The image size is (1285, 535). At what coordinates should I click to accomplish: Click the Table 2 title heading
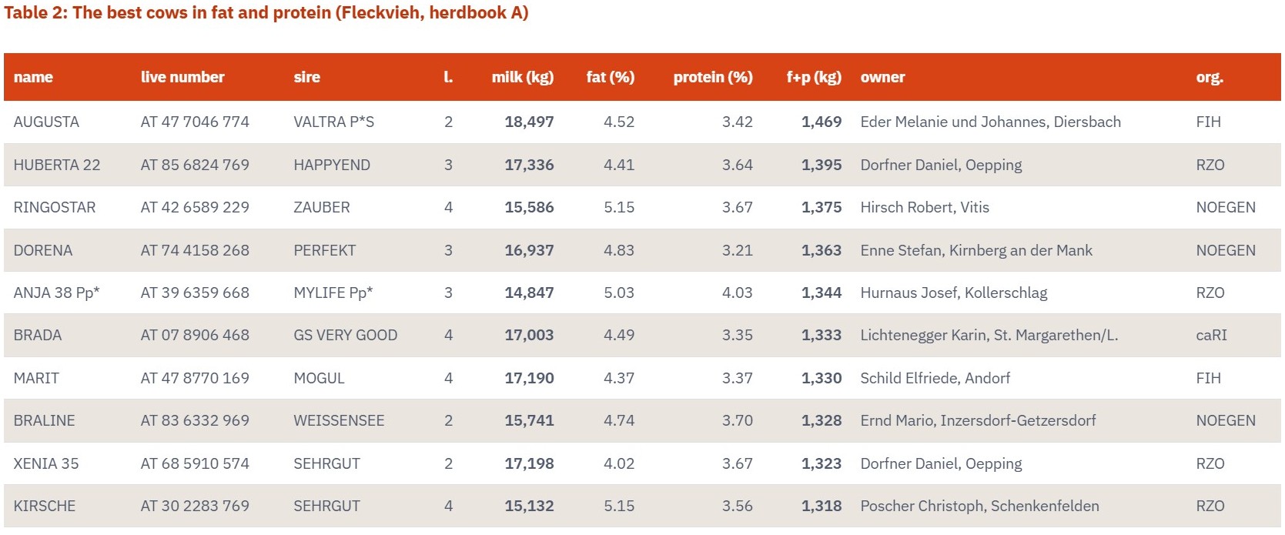pyautogui.click(x=266, y=13)
